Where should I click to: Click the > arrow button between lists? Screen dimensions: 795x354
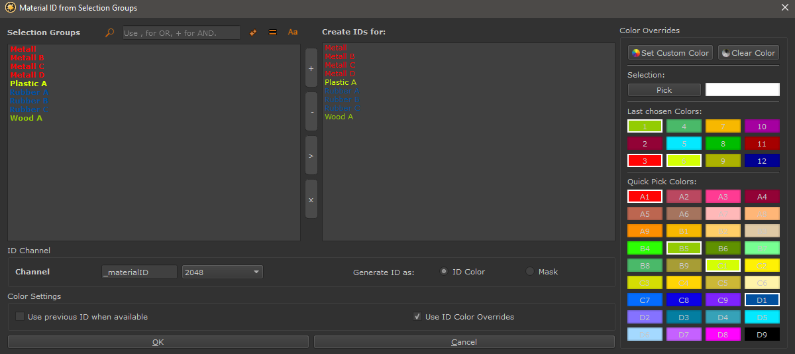pyautogui.click(x=311, y=156)
